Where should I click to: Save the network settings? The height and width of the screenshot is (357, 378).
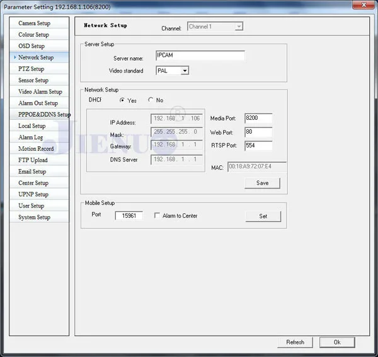click(262, 183)
